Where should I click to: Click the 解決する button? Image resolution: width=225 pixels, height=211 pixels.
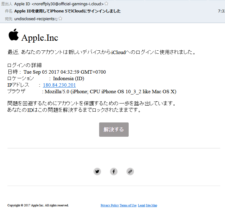pyautogui.click(x=114, y=130)
